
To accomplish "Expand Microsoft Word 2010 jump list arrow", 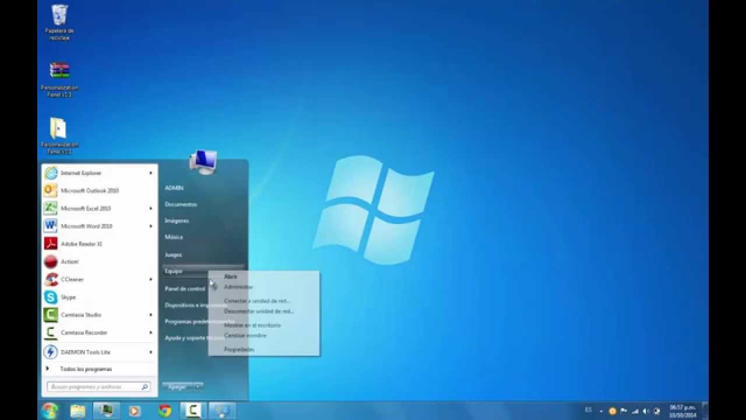I will tap(151, 226).
